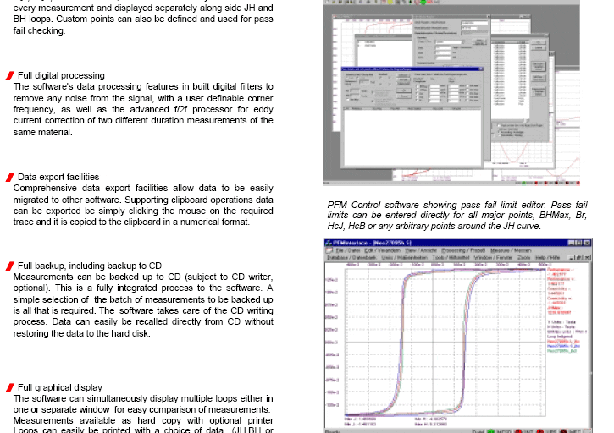614x433 pixels.
Task: Click the red slash bullet beside Full backup heading
Action: pos(10,266)
